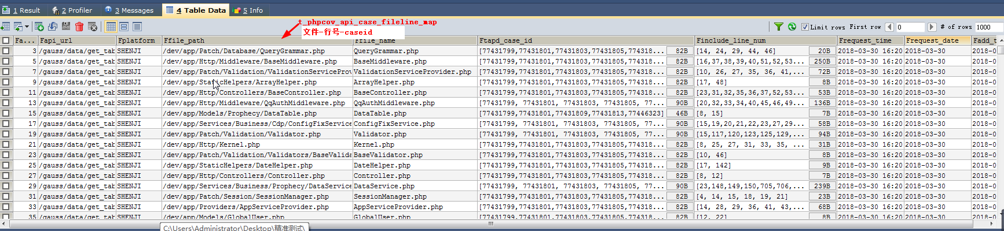Select the /dev/app/Http/Kernel.php file path cell
Screen dimensions: 1004x231
tap(257, 144)
